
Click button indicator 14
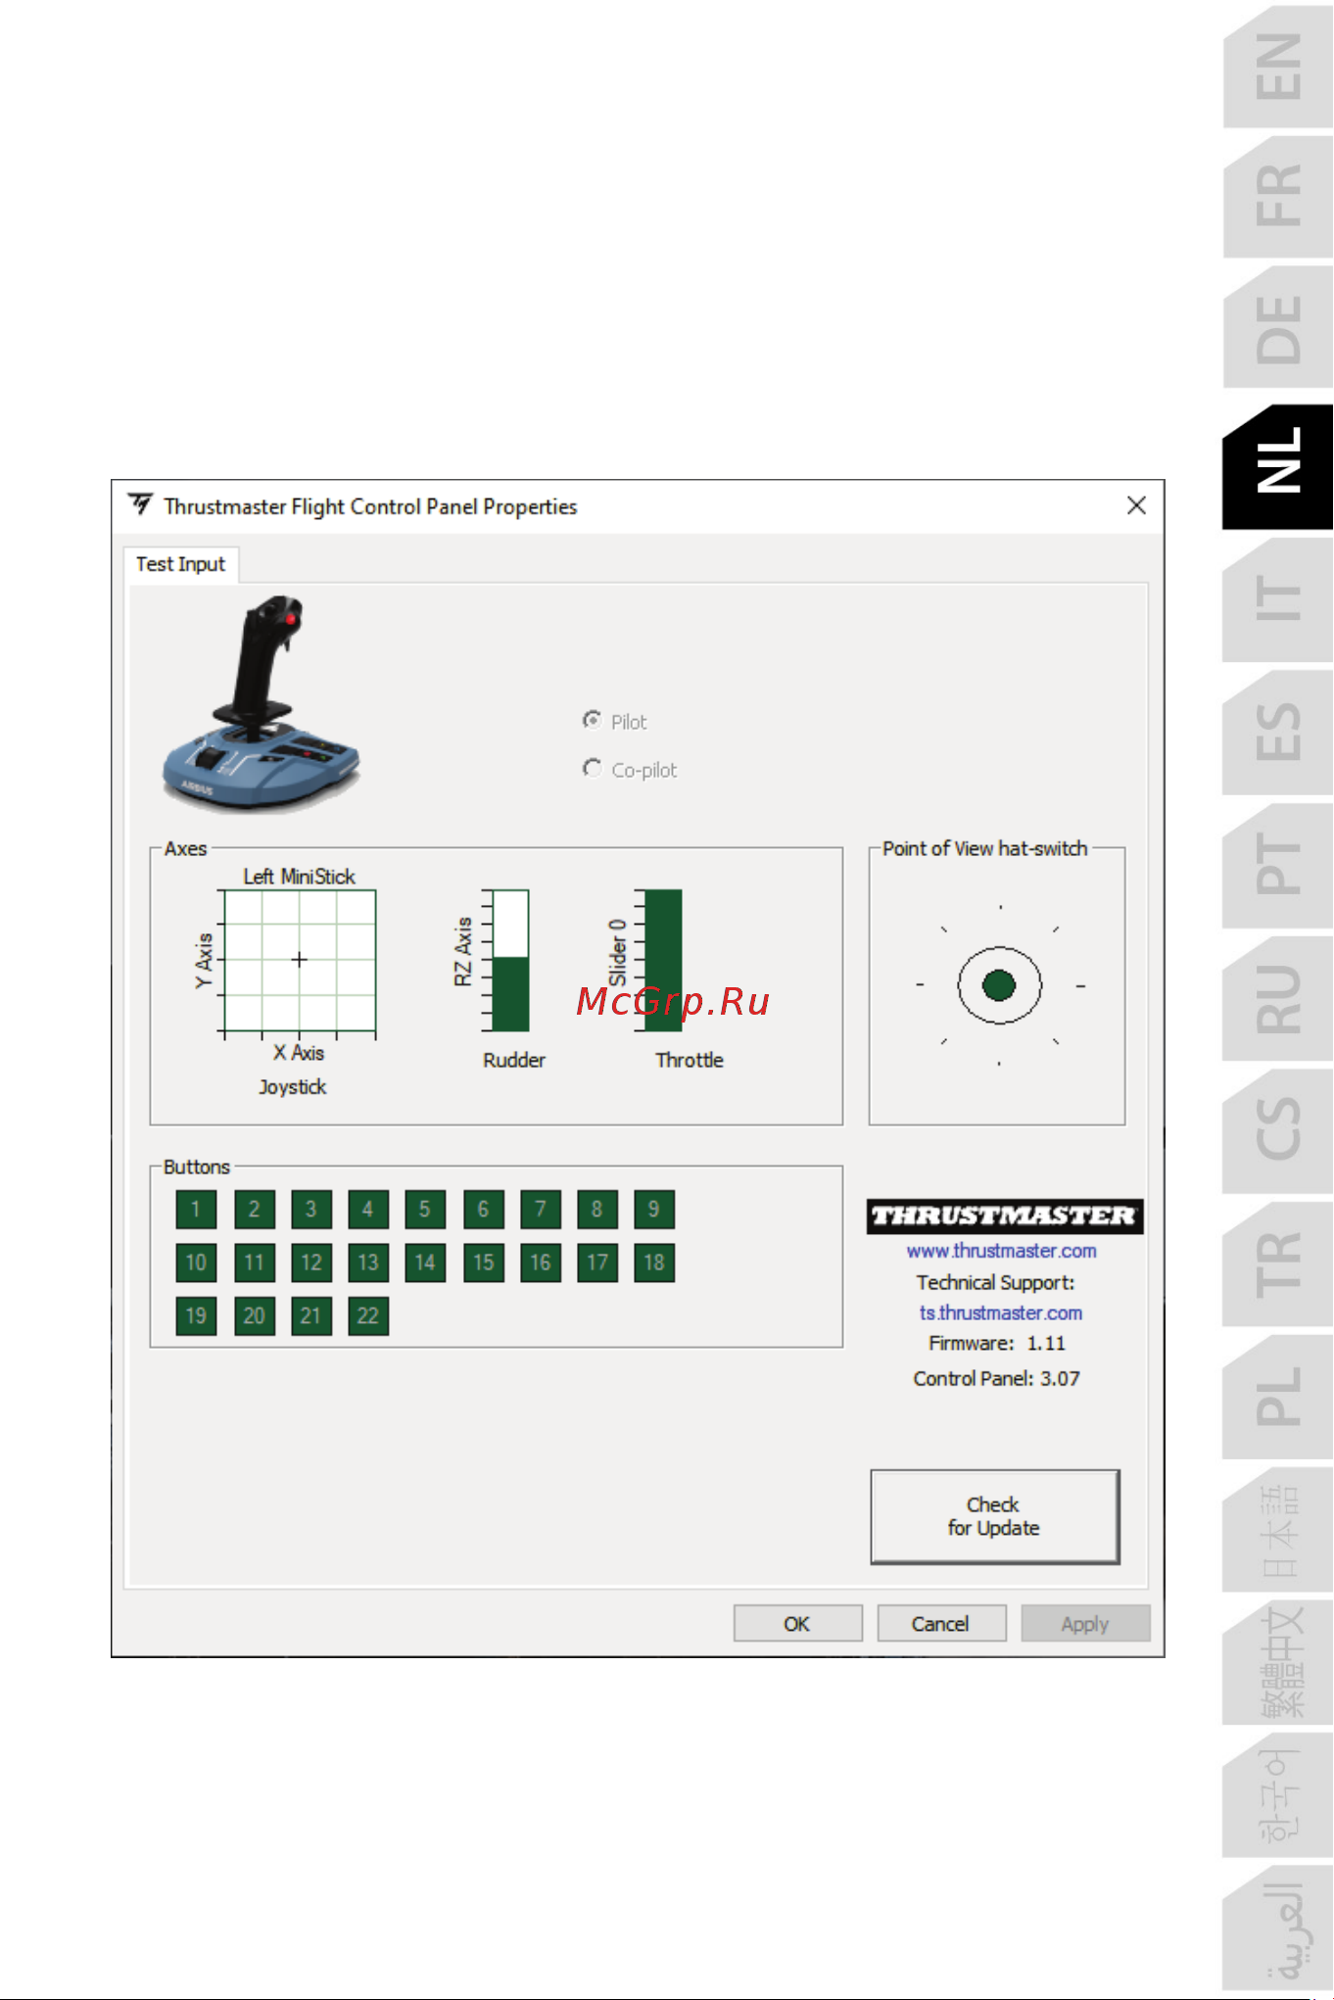click(x=425, y=1262)
